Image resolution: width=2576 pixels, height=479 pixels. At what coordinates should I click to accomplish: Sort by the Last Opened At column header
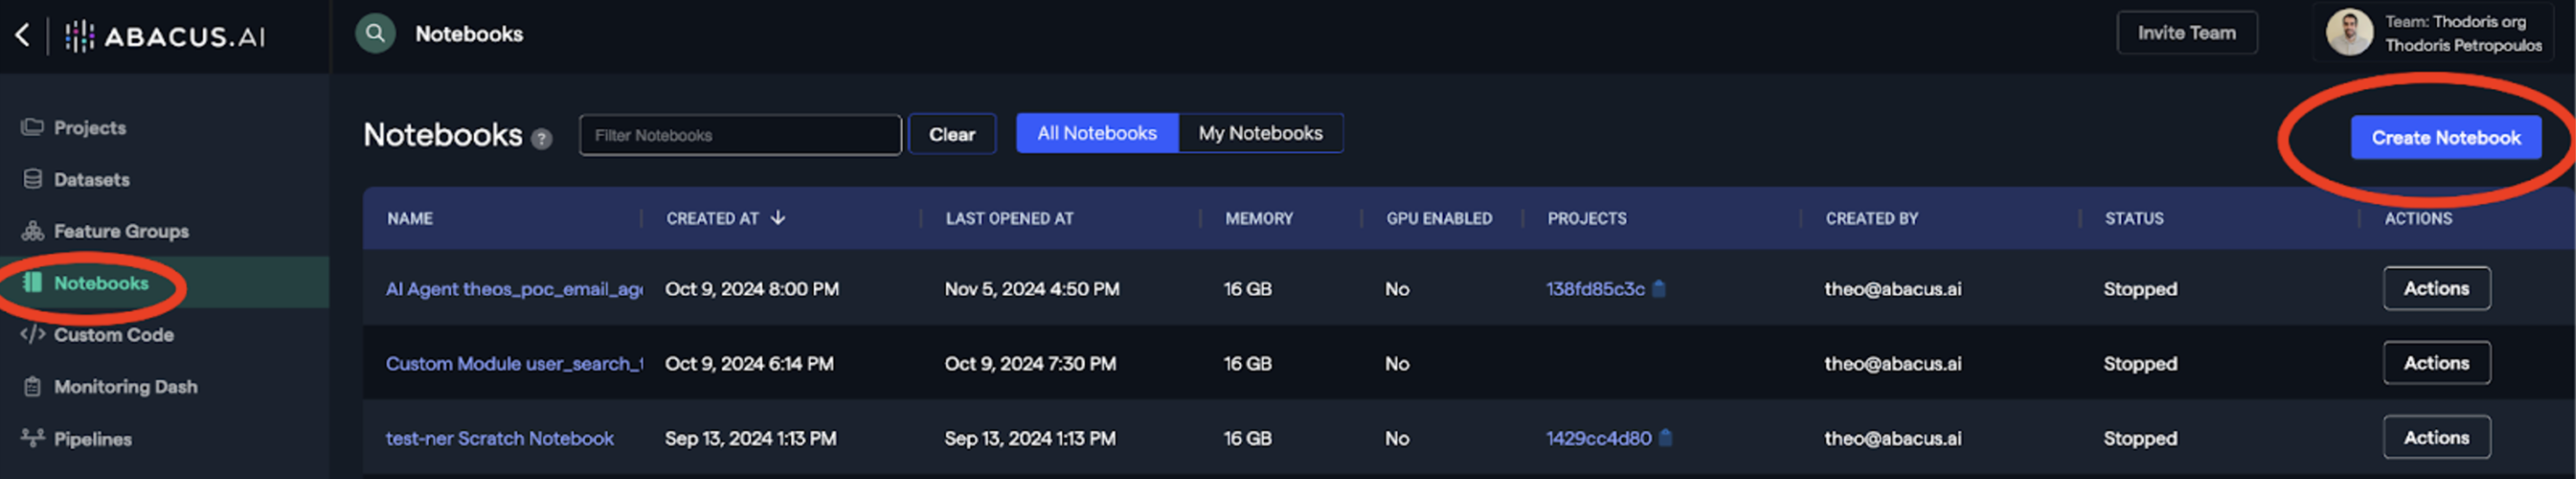click(x=1009, y=218)
